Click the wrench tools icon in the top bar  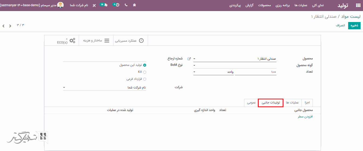tap(94, 5)
